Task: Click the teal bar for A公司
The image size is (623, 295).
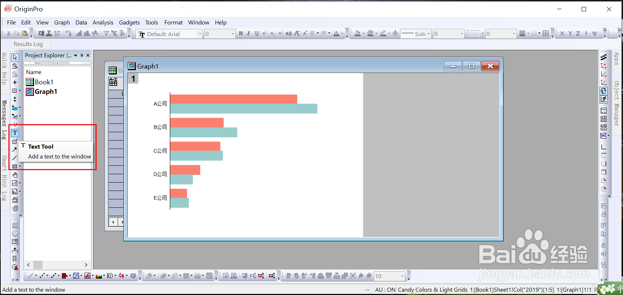Action: [244, 108]
